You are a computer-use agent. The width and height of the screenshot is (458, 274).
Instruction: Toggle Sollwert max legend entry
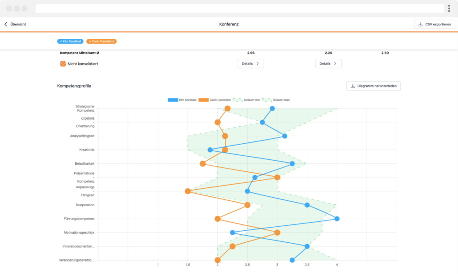coord(276,100)
